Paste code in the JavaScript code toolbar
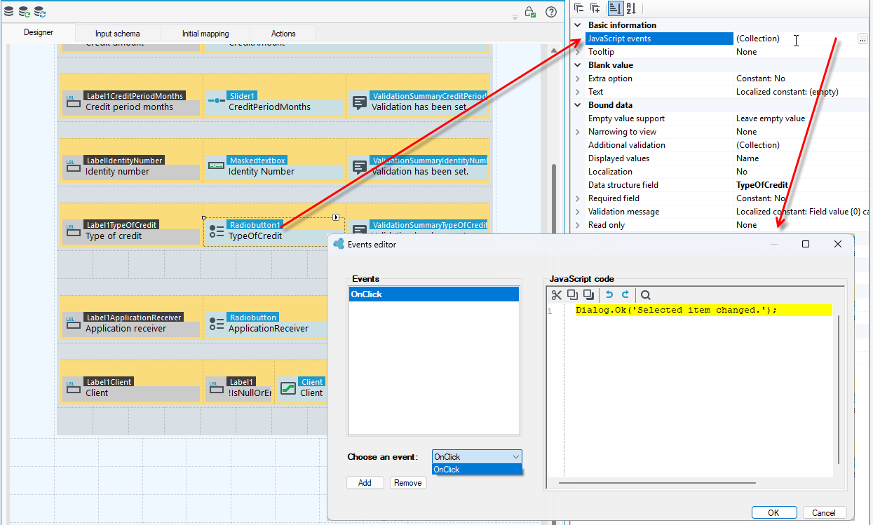Image resolution: width=873 pixels, height=525 pixels. (588, 295)
